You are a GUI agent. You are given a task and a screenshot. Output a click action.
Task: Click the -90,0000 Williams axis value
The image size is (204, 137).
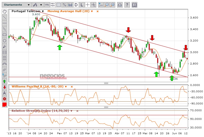click(x=196, y=104)
